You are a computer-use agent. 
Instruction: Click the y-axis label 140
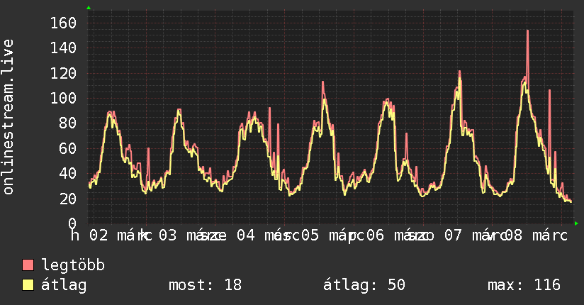tap(63, 48)
